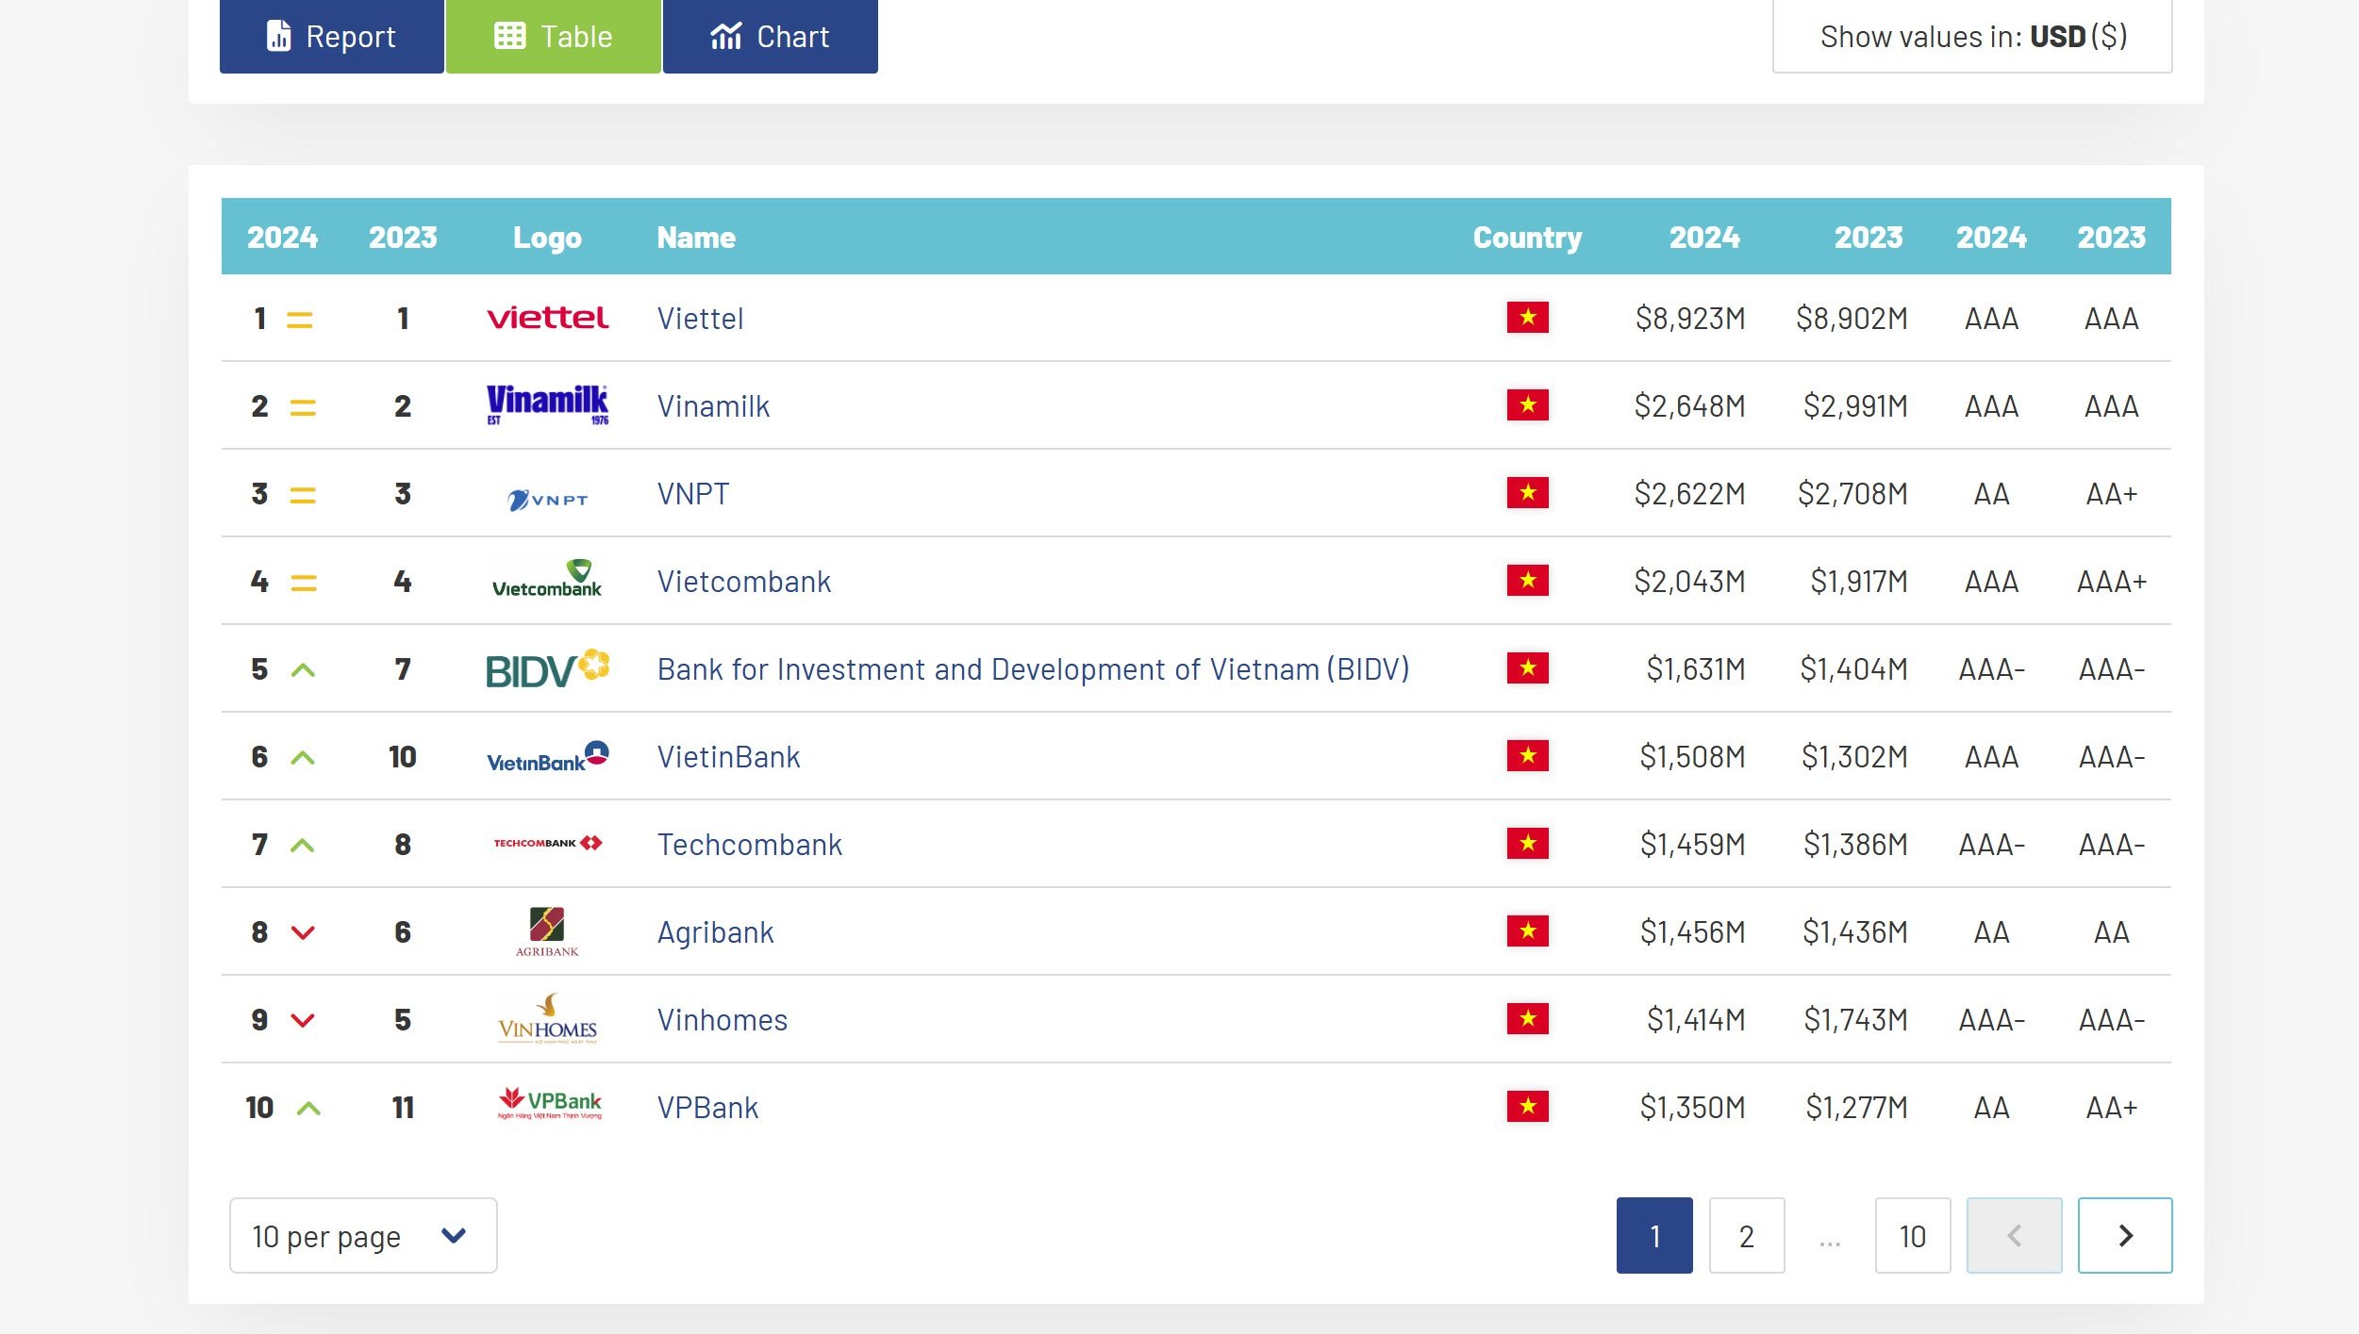This screenshot has width=2359, height=1334.
Task: Select Vietcombank 2023 rating AAA+
Action: [x=2112, y=582]
